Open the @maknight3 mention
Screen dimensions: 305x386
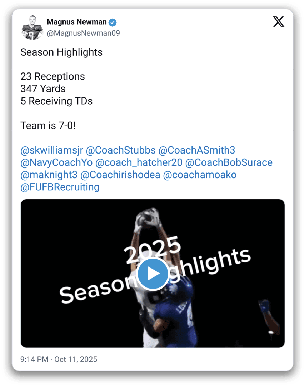point(49,175)
